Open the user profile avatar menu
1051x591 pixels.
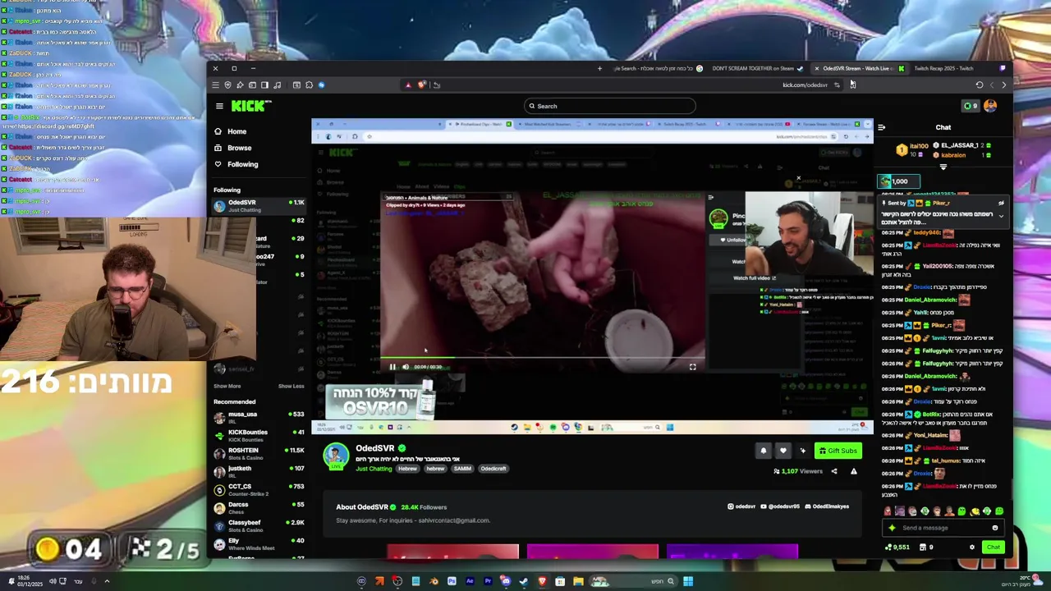point(990,106)
